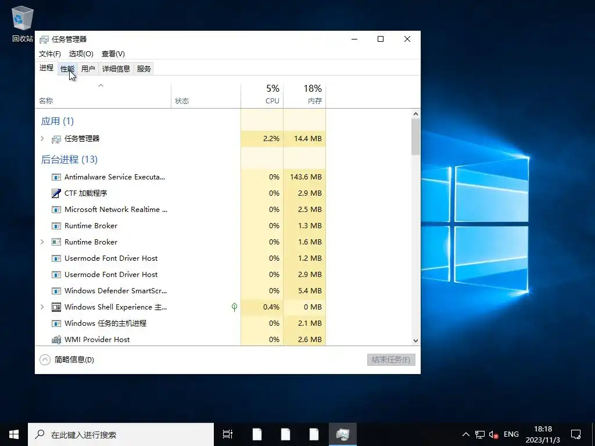
Task: Collapse to 简略信息 view
Action: 67,359
